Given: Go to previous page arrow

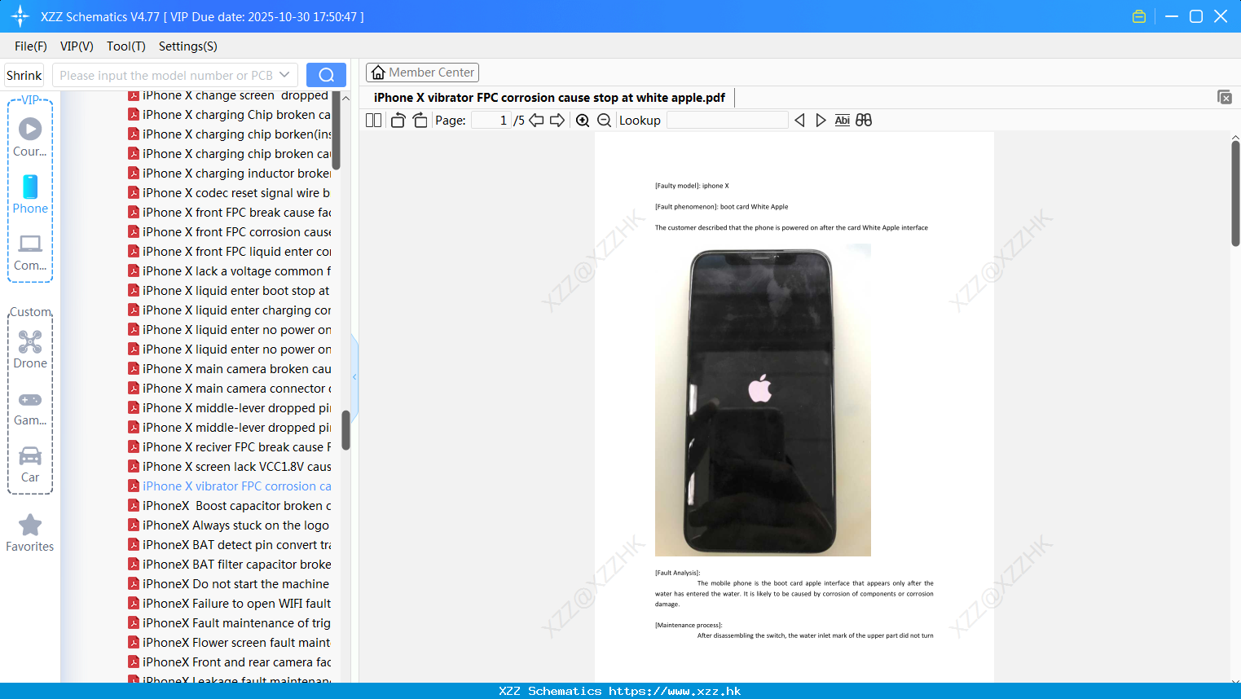Looking at the screenshot, I should click(536, 121).
